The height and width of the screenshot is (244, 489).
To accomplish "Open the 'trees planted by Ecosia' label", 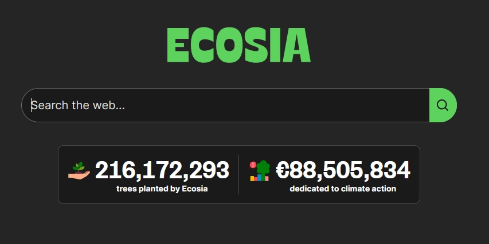I will (x=162, y=189).
